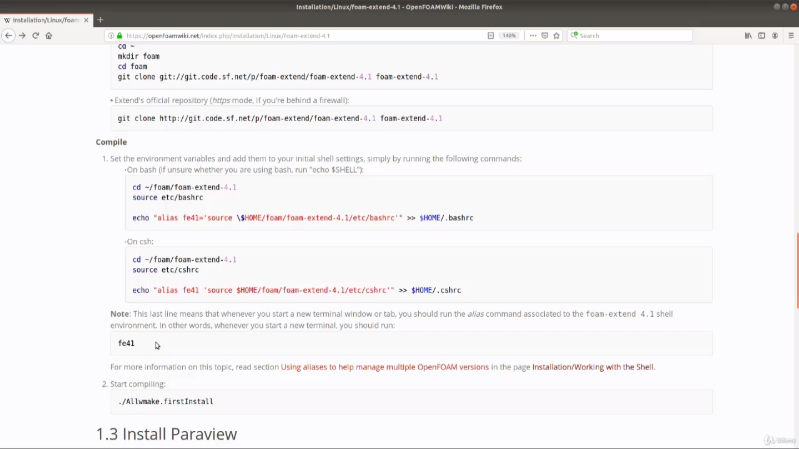This screenshot has height=449, width=799.
Task: Go to the Firefox home page
Action: point(49,36)
